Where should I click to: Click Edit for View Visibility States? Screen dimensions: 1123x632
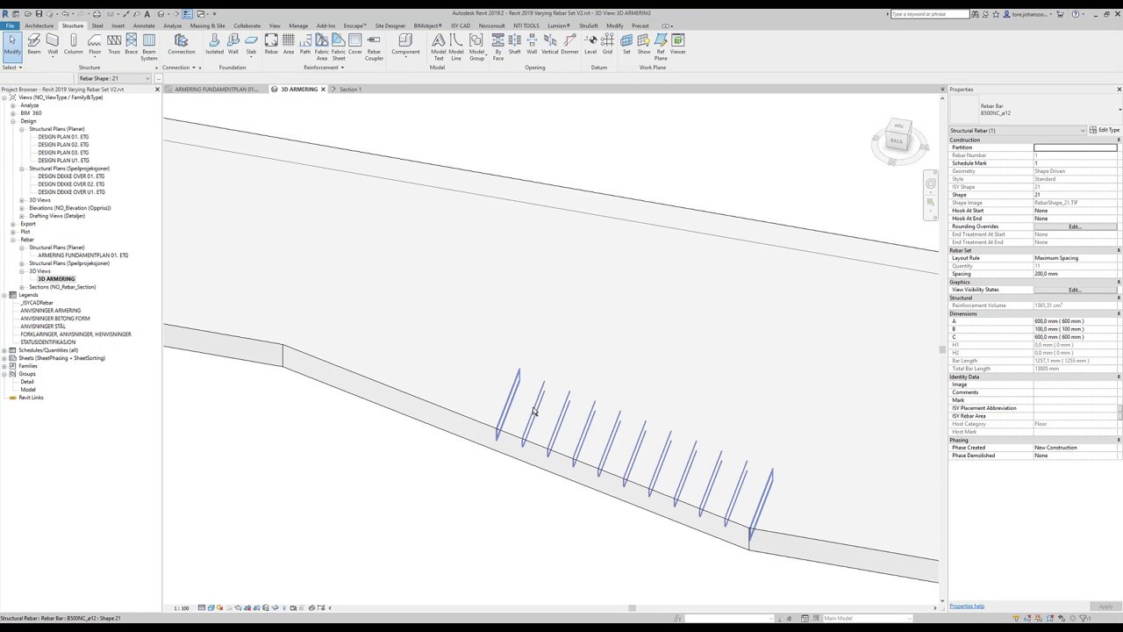point(1075,290)
